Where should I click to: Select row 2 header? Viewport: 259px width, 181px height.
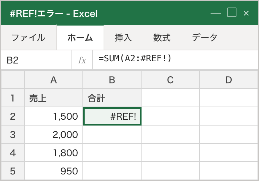[13, 116]
